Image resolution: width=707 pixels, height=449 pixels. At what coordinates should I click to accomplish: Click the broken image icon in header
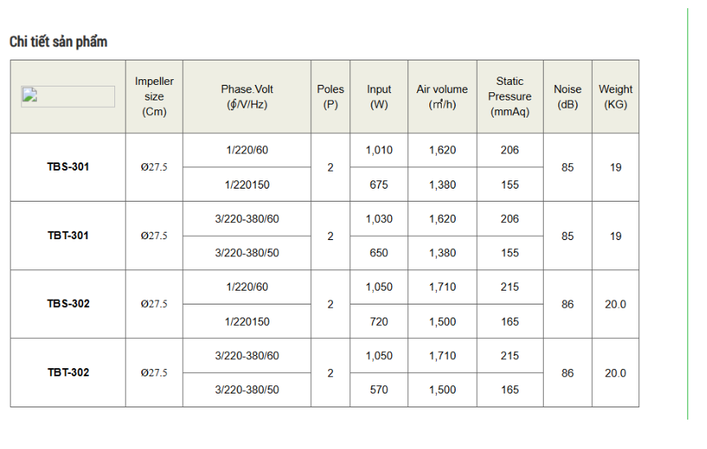coord(30,96)
